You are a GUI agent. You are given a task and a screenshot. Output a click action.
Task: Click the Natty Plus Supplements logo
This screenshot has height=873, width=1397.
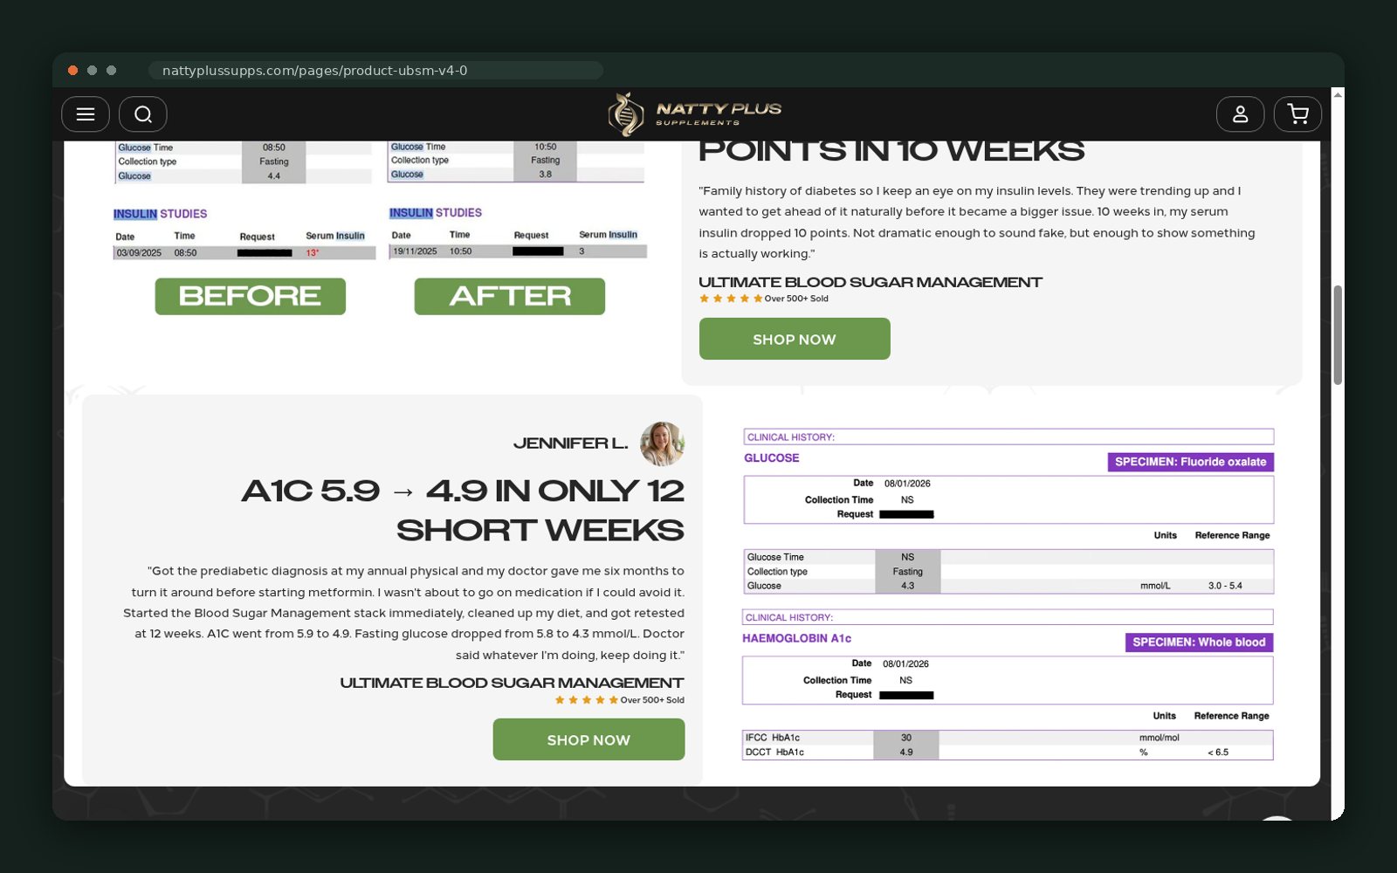tap(695, 114)
